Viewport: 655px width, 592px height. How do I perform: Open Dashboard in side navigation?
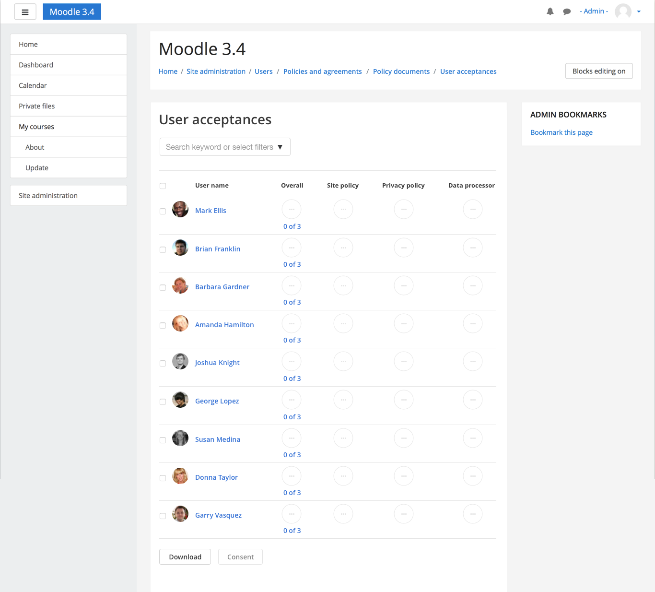[x=69, y=65]
